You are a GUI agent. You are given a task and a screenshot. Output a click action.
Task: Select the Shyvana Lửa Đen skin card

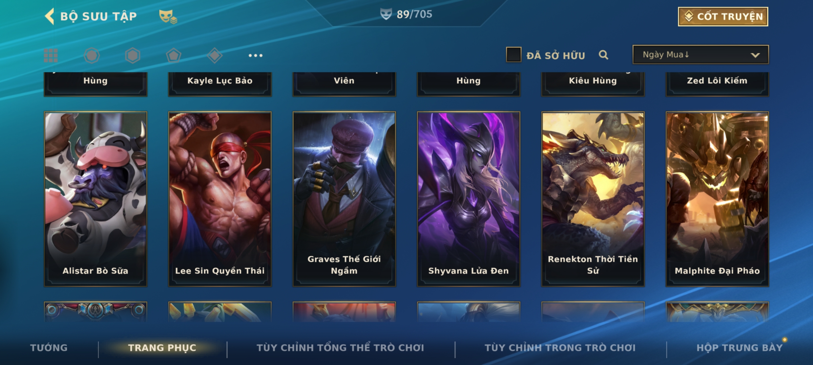tap(468, 199)
